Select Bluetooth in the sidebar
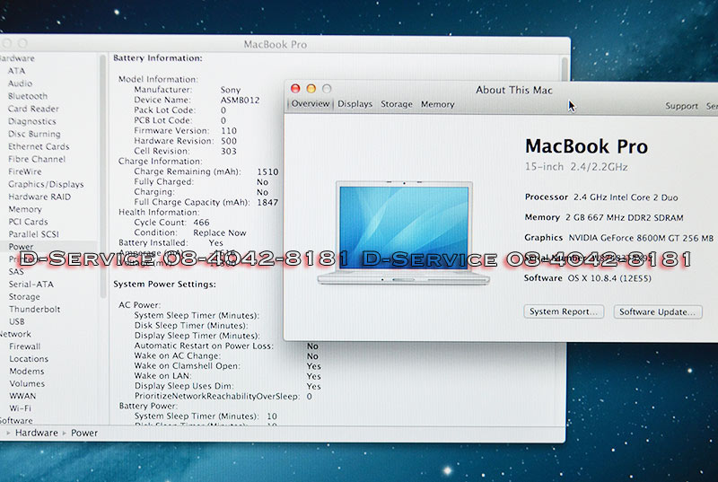This screenshot has width=718, height=482. (28, 96)
